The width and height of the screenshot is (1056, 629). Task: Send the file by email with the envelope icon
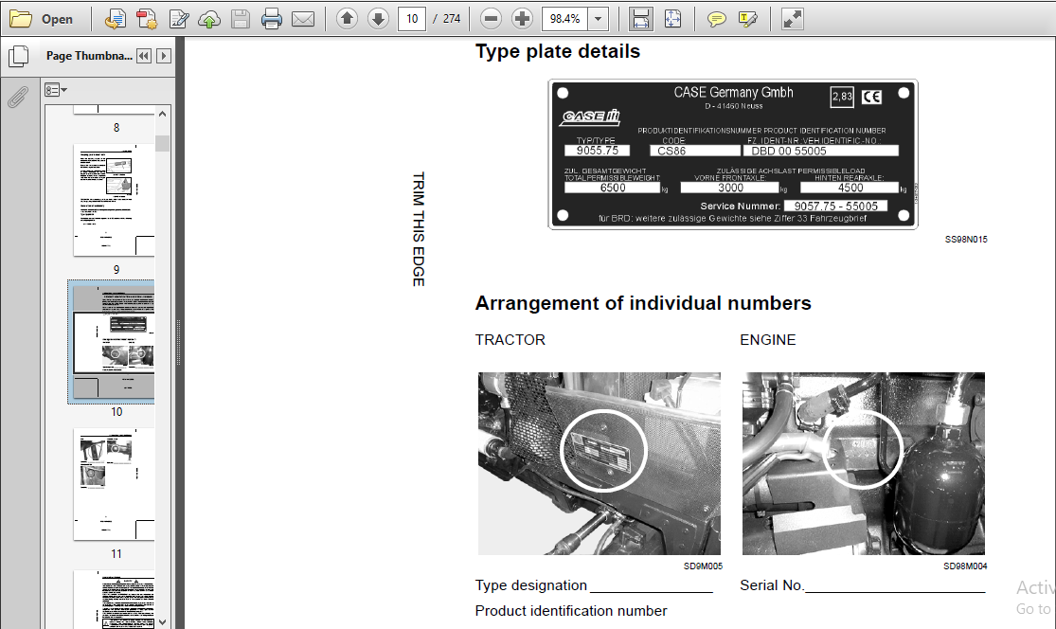click(303, 19)
